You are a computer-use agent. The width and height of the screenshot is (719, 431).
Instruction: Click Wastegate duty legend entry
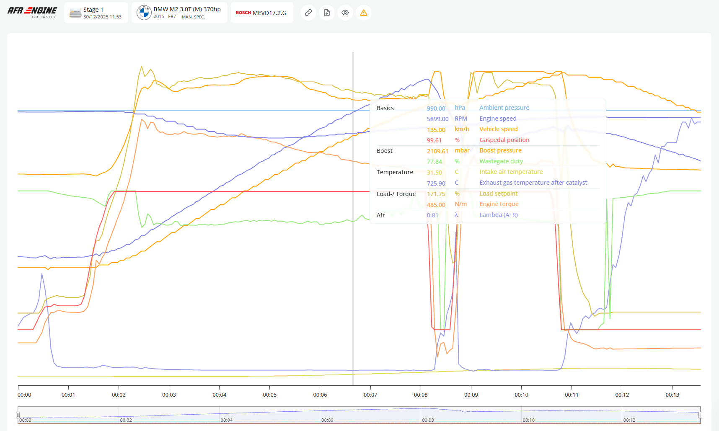point(501,161)
